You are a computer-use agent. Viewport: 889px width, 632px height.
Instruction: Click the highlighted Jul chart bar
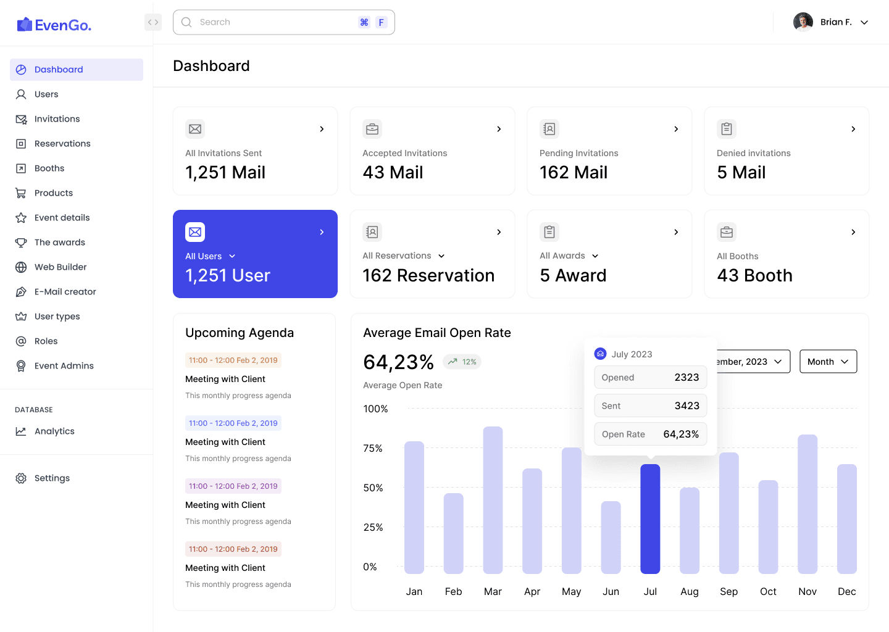coord(650,519)
